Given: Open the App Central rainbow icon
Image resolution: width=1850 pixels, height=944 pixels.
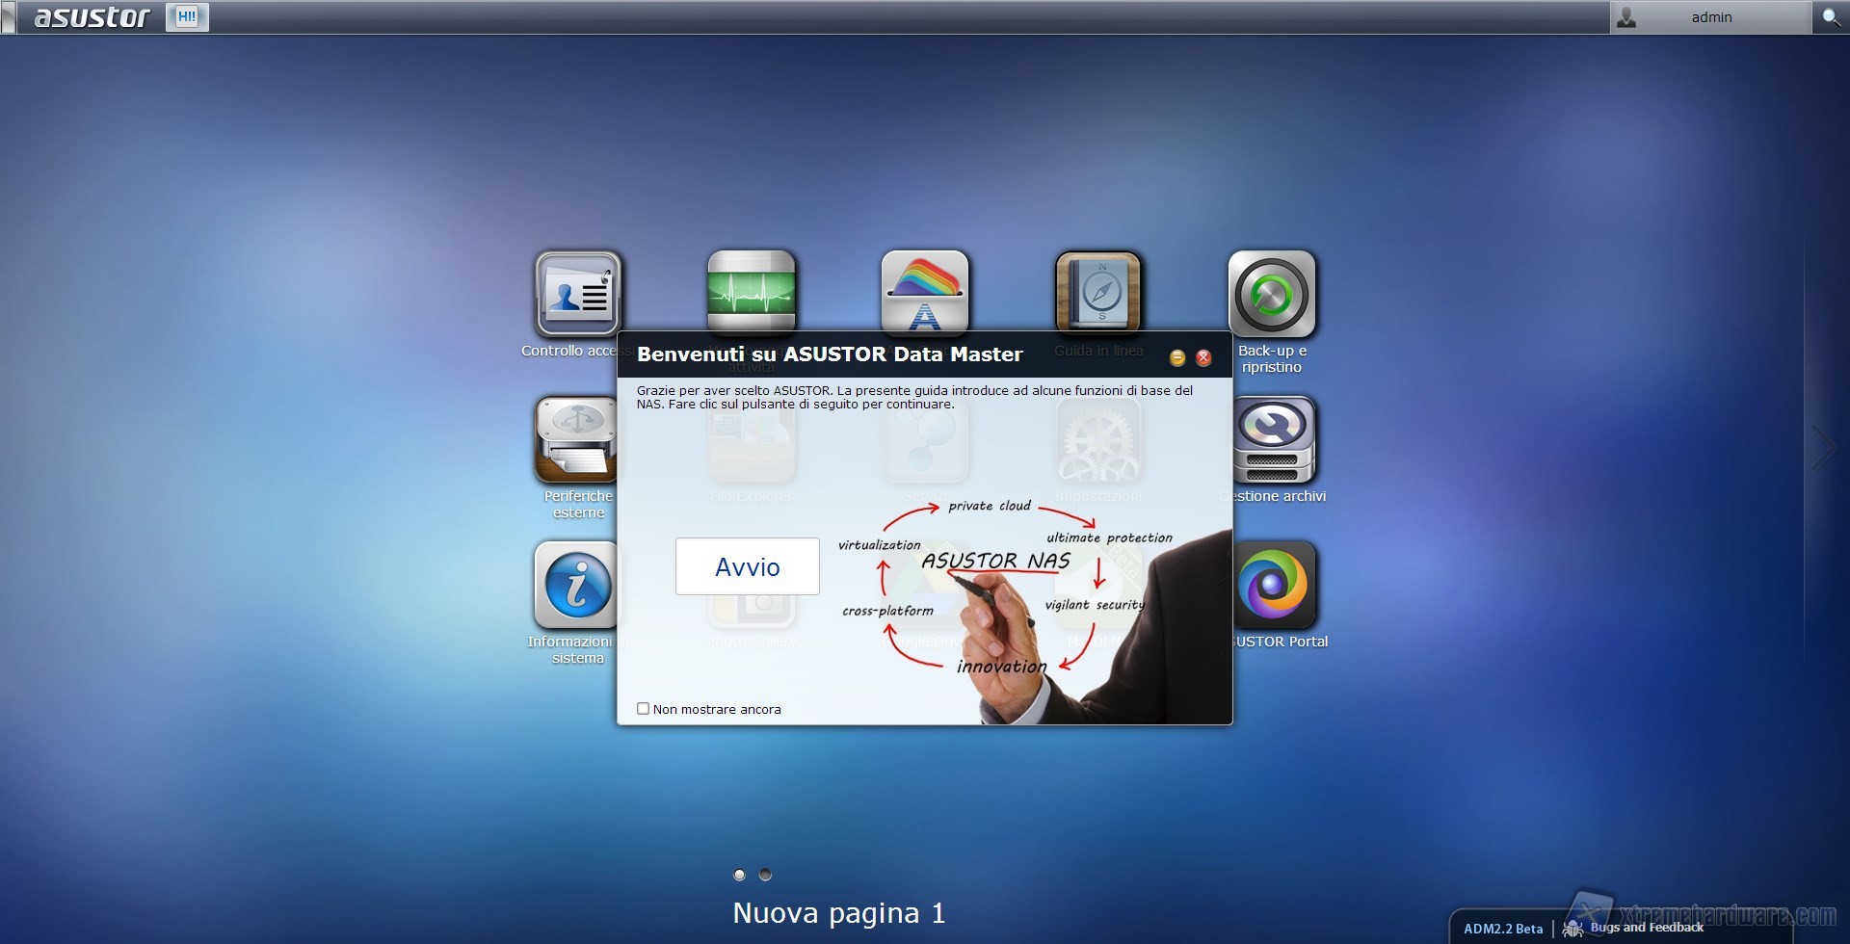Looking at the screenshot, I should point(924,291).
